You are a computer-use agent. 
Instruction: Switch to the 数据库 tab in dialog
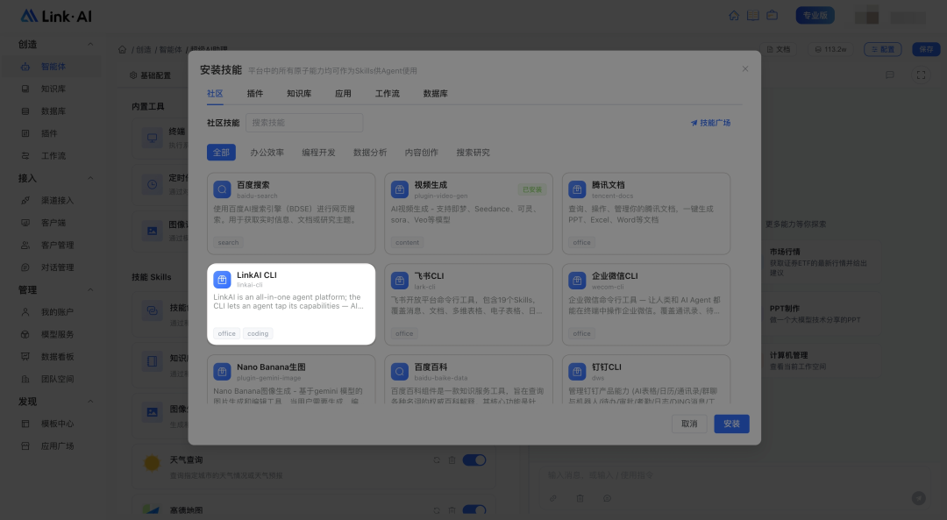pyautogui.click(x=436, y=94)
